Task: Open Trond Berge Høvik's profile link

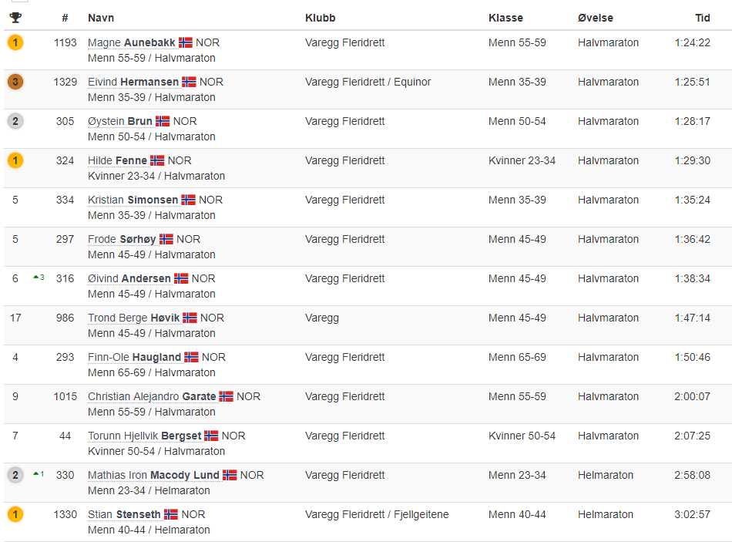Action: [133, 318]
